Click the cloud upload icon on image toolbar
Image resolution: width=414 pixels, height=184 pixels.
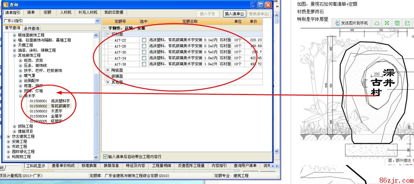377,23
